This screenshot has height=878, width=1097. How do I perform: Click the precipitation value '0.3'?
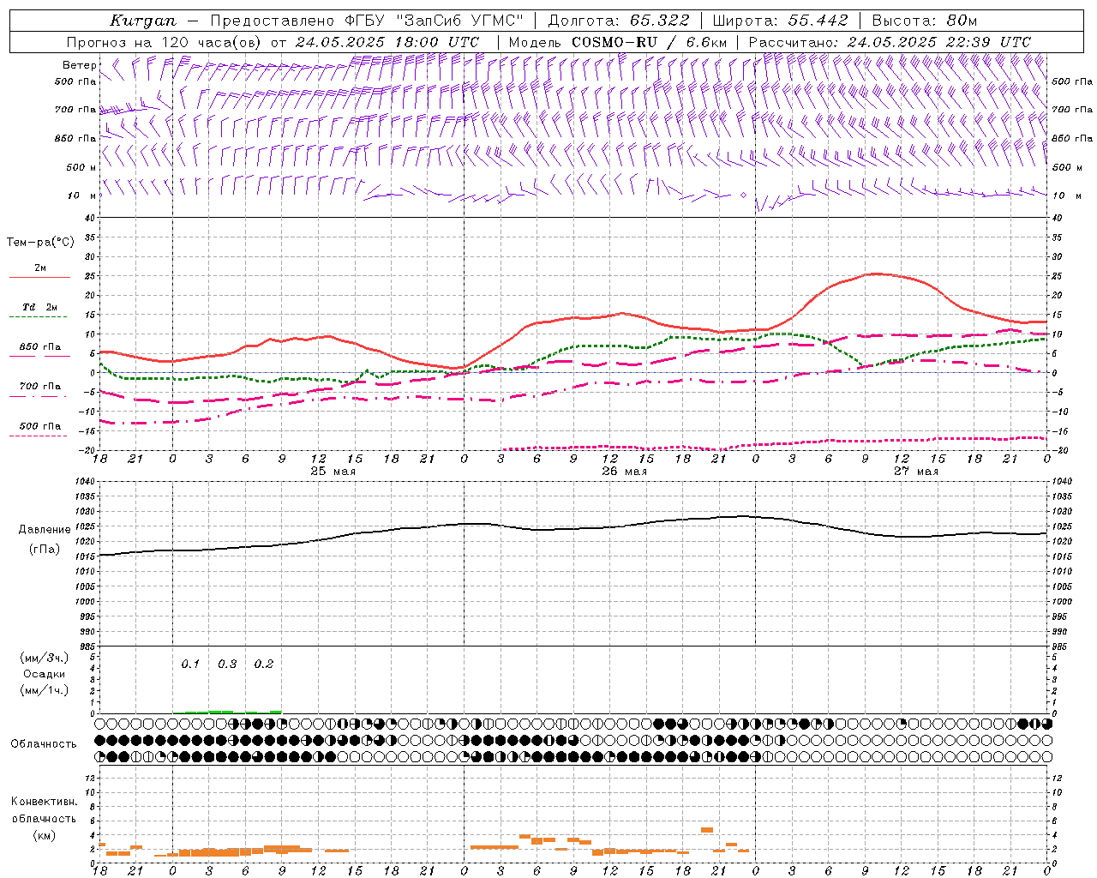pyautogui.click(x=227, y=665)
